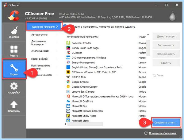
Task: Click the Candy Crush Soda Saga icon
Action: pyautogui.click(x=68, y=48)
